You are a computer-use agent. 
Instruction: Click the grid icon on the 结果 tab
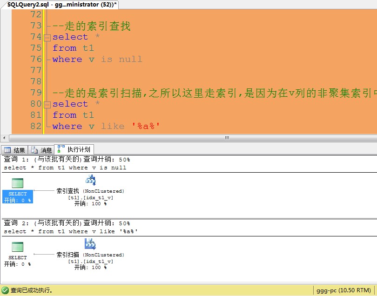coord(7,149)
